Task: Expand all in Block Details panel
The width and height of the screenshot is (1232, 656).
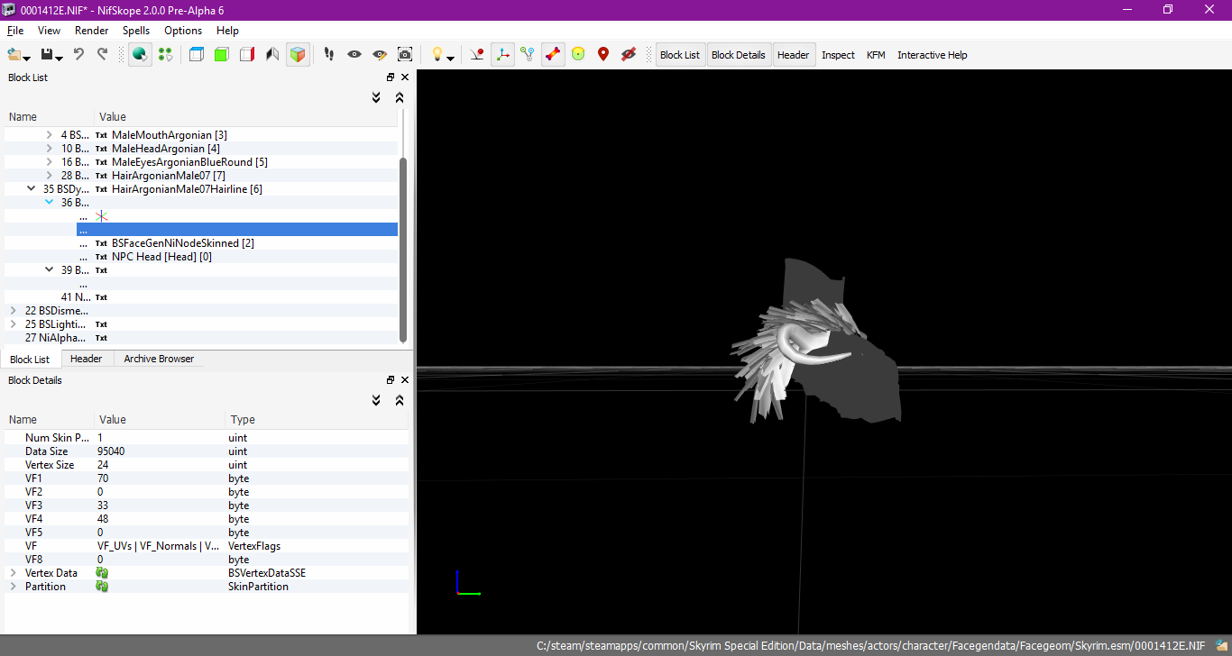Action: click(x=377, y=400)
